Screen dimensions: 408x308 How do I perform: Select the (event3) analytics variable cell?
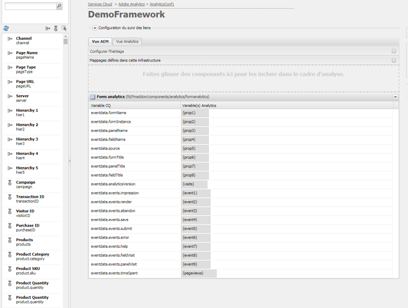coord(196,211)
